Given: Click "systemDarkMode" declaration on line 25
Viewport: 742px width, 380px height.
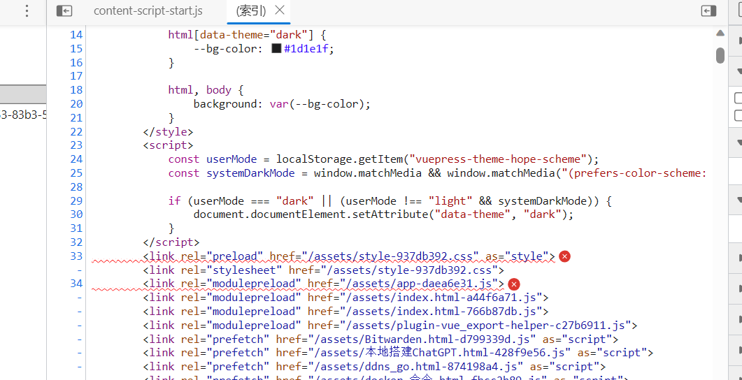Looking at the screenshot, I should [250, 173].
